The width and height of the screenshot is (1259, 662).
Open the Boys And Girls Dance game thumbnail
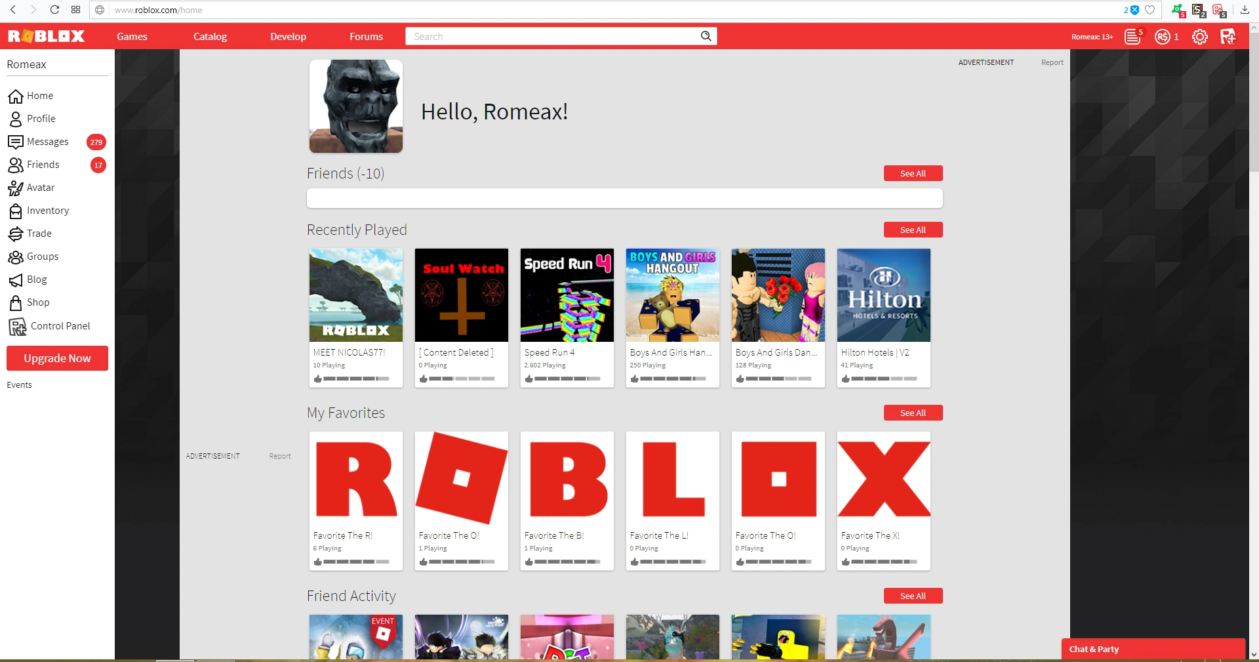tap(778, 295)
